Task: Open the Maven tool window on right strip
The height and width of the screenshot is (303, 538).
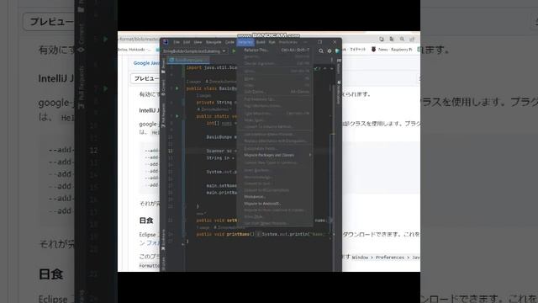Action: coord(339,66)
